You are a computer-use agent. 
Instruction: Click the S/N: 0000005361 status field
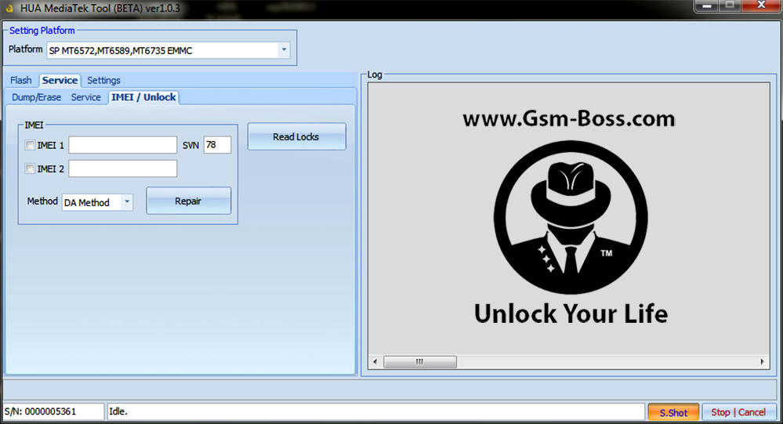click(53, 411)
